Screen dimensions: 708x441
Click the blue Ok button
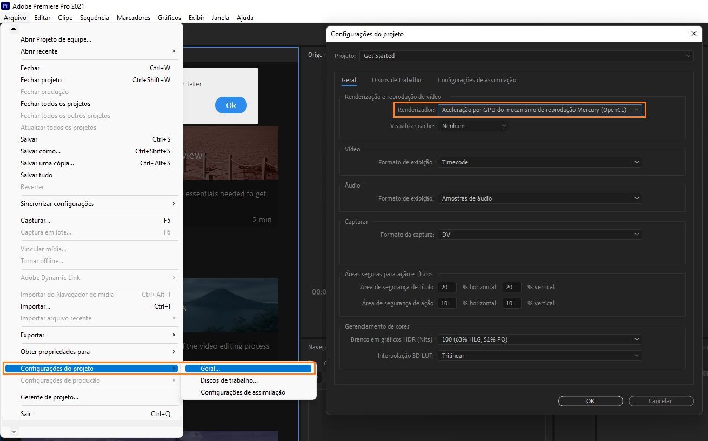(231, 105)
